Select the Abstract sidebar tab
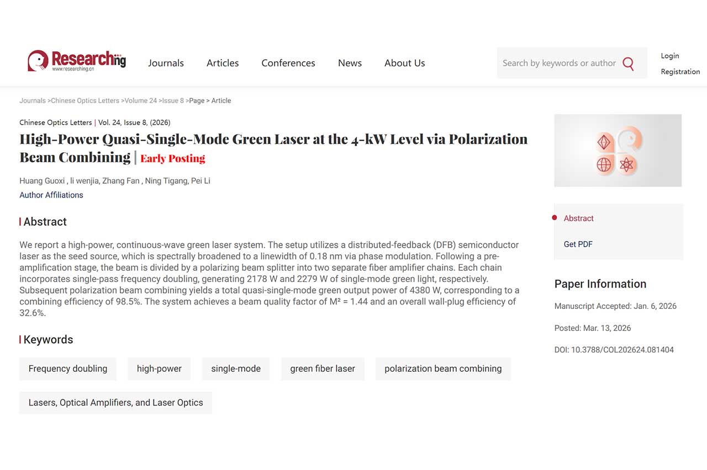This screenshot has width=707, height=470. click(x=578, y=218)
